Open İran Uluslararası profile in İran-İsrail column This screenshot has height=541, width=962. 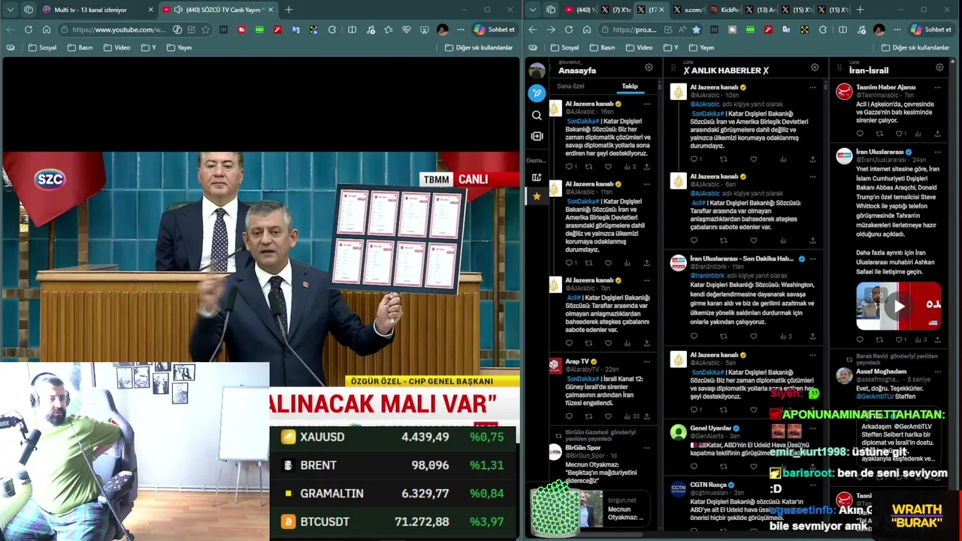point(879,152)
